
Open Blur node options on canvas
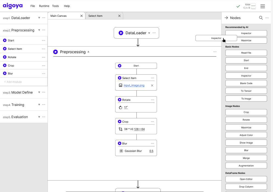pyautogui.click(x=152, y=143)
